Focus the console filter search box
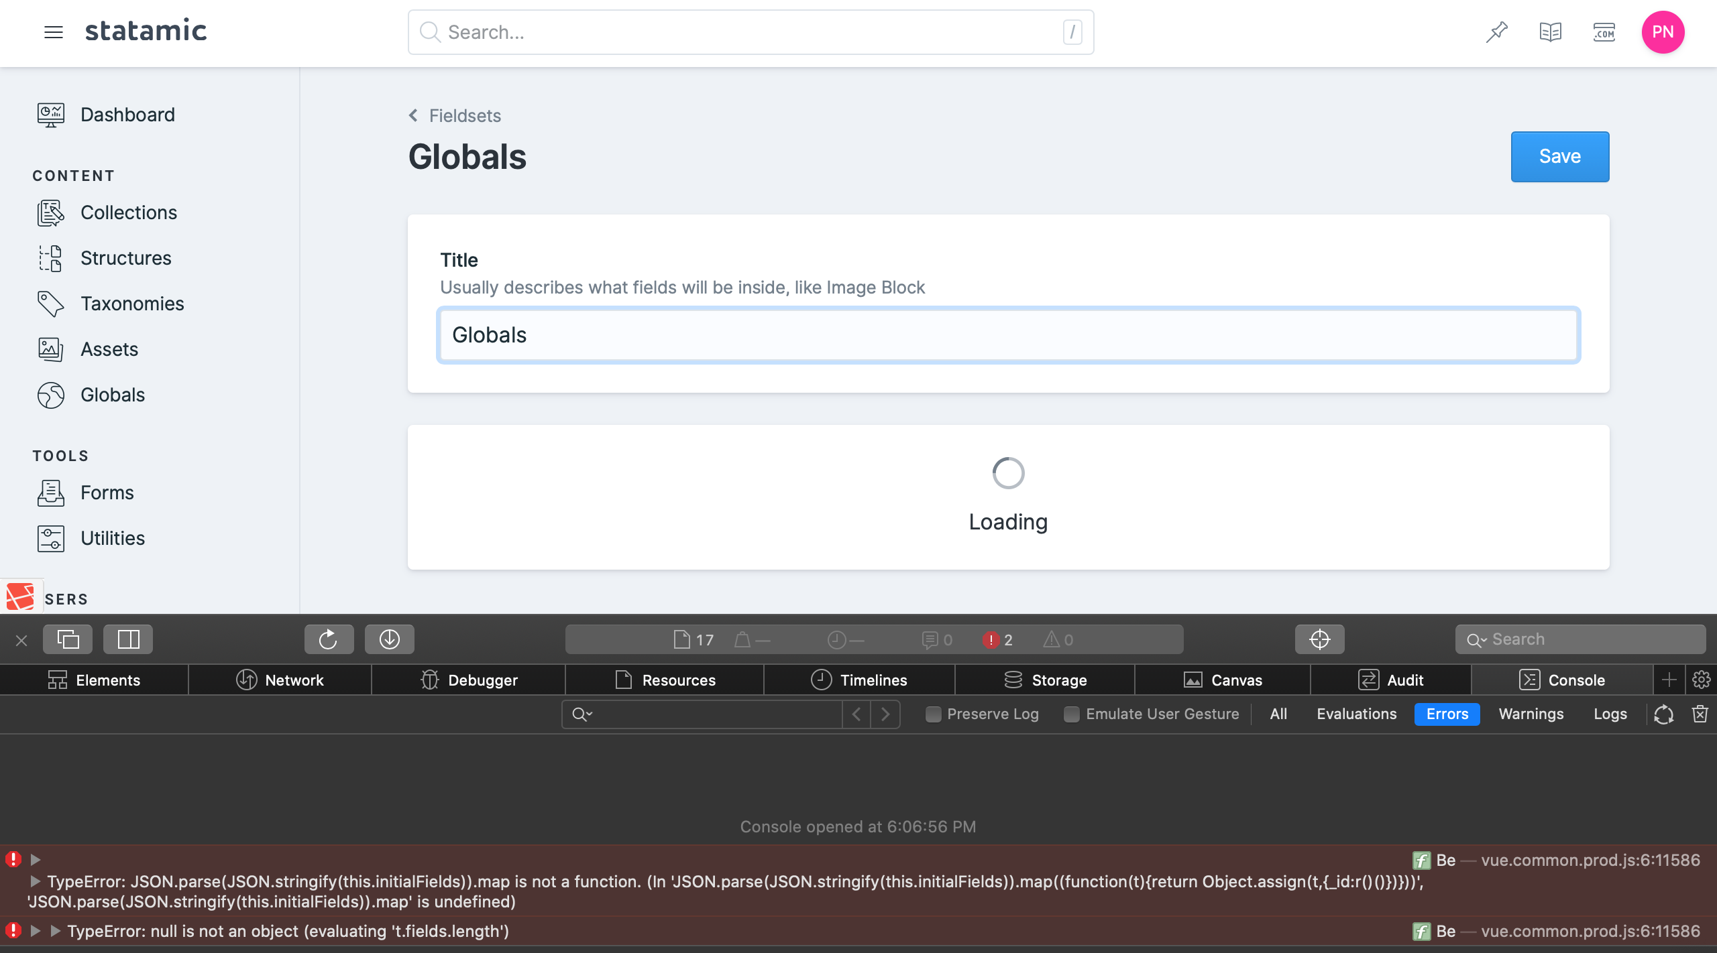 [x=702, y=714]
